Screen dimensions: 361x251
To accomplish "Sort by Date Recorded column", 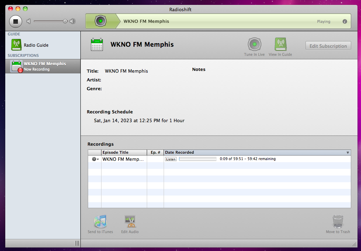I will (257, 152).
